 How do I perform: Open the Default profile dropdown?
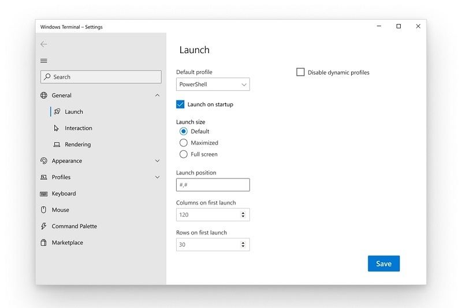pyautogui.click(x=213, y=84)
